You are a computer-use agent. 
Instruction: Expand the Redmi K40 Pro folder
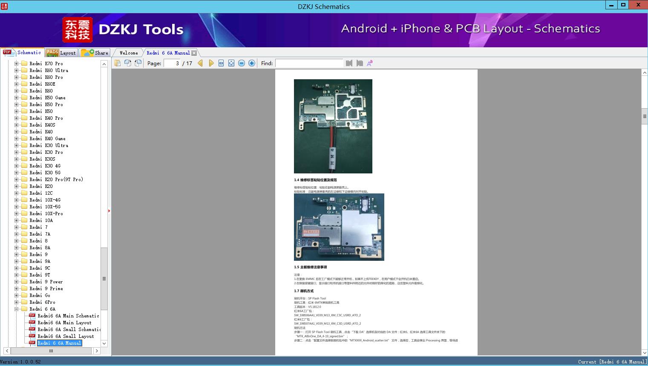click(x=17, y=118)
